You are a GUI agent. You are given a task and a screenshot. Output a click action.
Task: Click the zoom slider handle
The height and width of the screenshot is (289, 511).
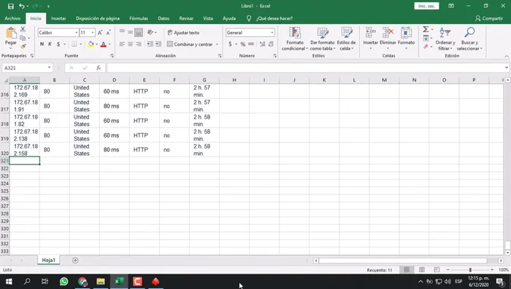tap(470, 270)
